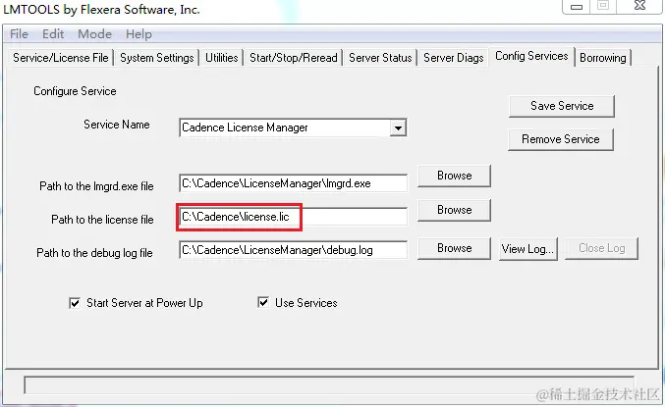665x407 pixels.
Task: Open the Help menu
Action: pyautogui.click(x=139, y=34)
